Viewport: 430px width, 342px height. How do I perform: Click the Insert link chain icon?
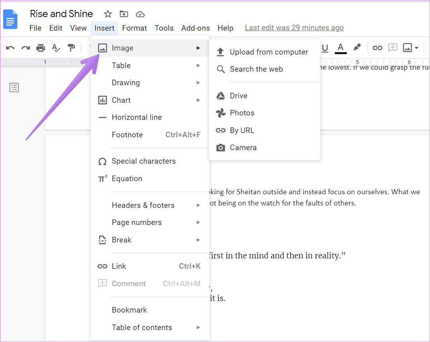pyautogui.click(x=377, y=47)
